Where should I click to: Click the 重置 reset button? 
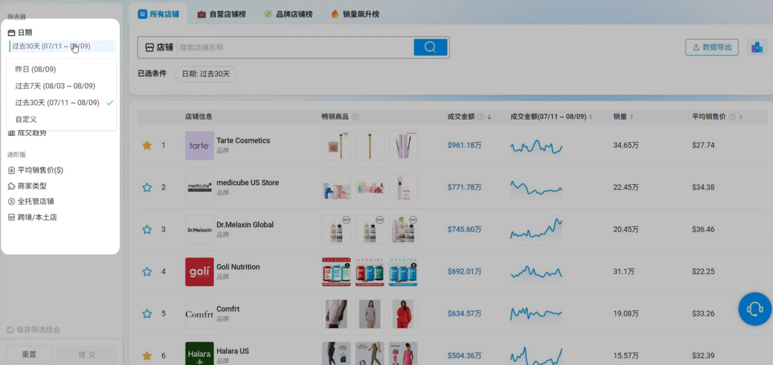28,354
